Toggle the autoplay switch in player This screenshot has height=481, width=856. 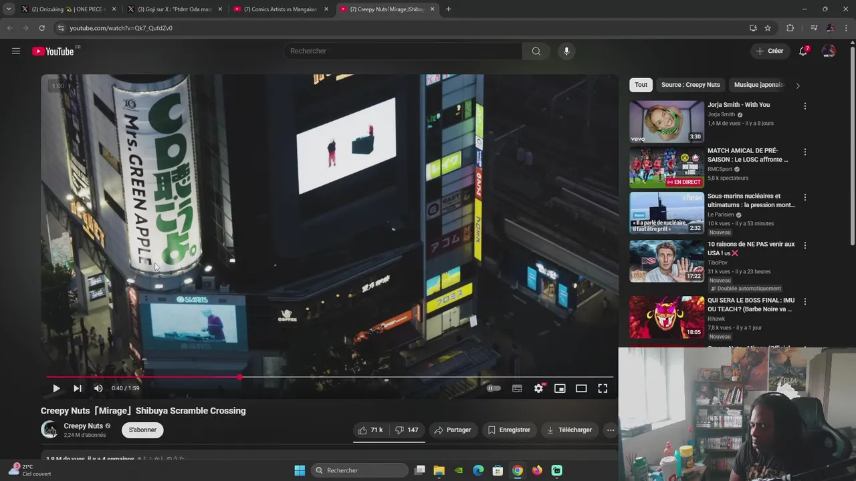[x=494, y=388]
